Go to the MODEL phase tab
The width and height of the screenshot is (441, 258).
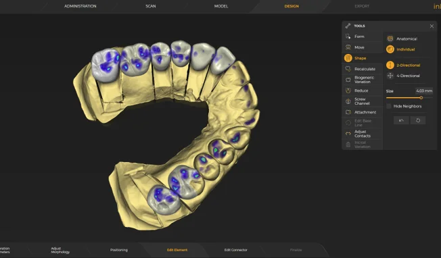coord(221,6)
